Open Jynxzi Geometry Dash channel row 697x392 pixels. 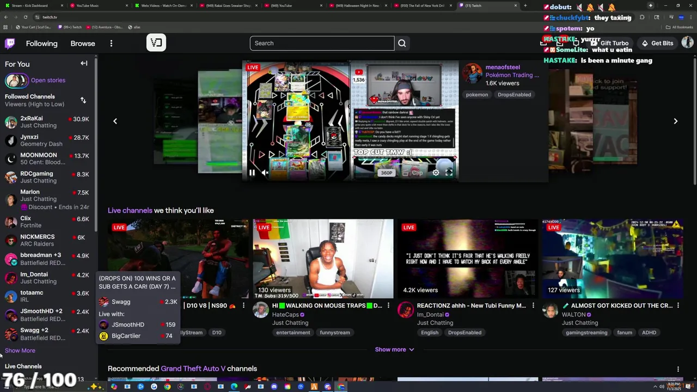tap(47, 140)
